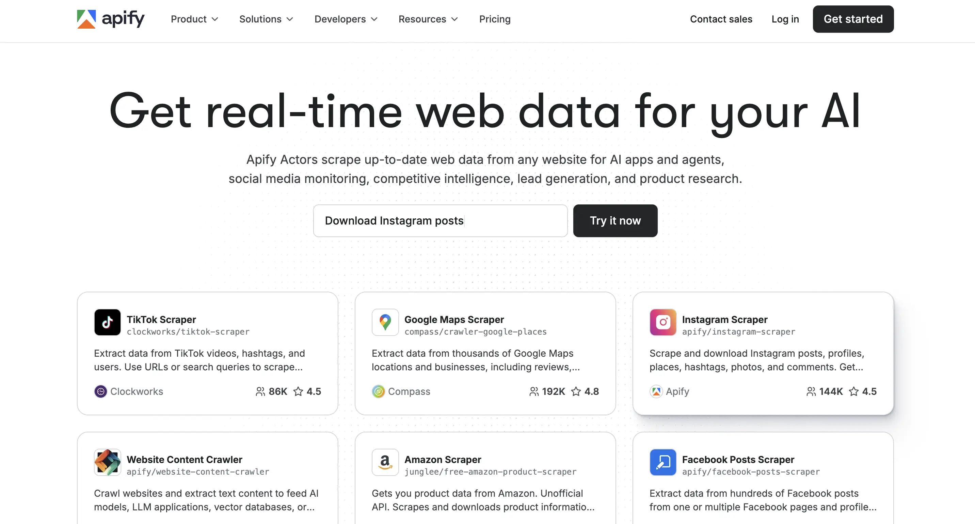Click the Google Maps Scraper icon

click(x=385, y=322)
